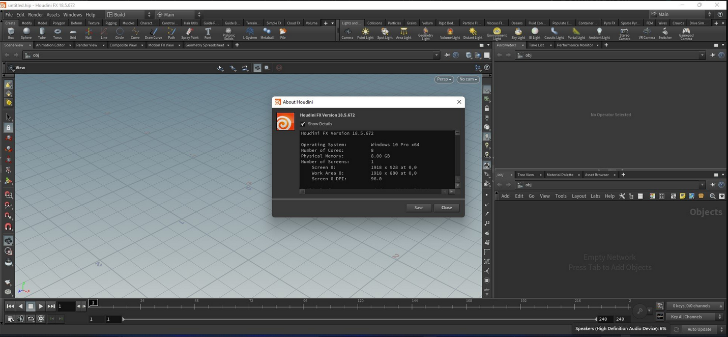Jump to the first frame

point(10,306)
